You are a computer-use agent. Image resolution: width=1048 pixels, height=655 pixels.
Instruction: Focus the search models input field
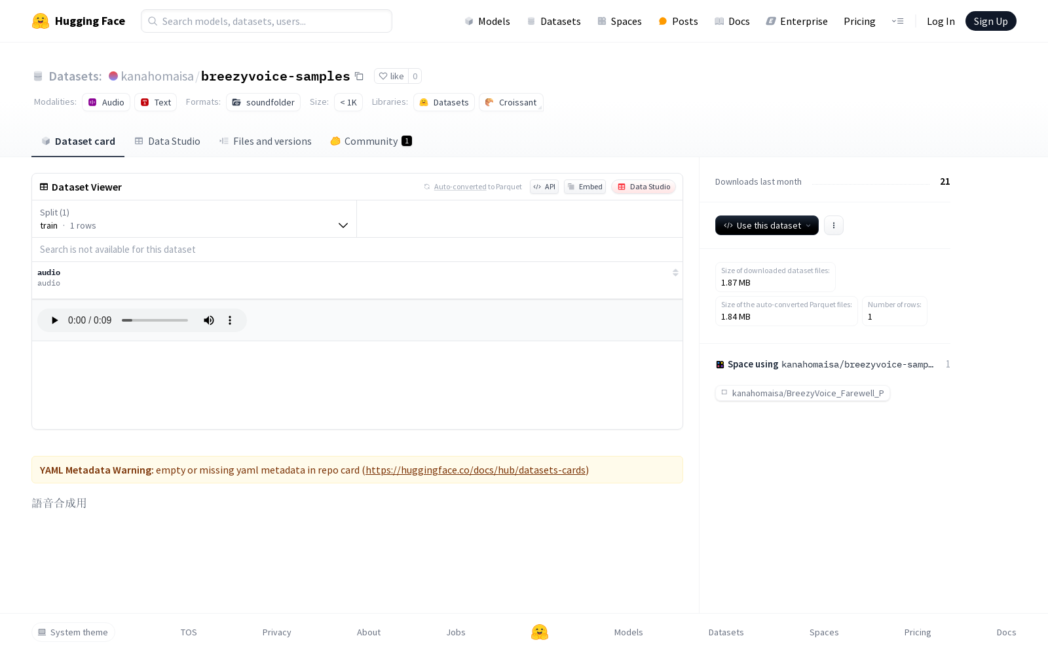pyautogui.click(x=267, y=21)
